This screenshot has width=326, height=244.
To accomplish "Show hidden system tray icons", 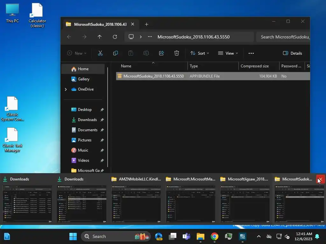I will 259,236.
